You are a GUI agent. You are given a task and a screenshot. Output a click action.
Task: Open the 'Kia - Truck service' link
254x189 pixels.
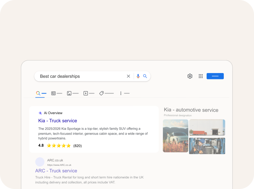57,121
